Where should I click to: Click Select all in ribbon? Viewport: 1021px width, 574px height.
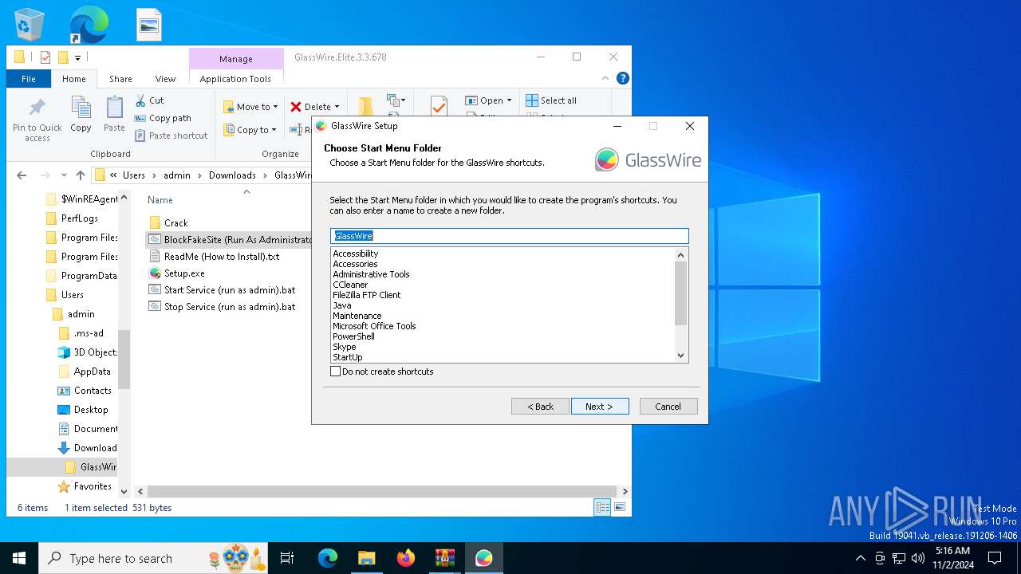[551, 100]
